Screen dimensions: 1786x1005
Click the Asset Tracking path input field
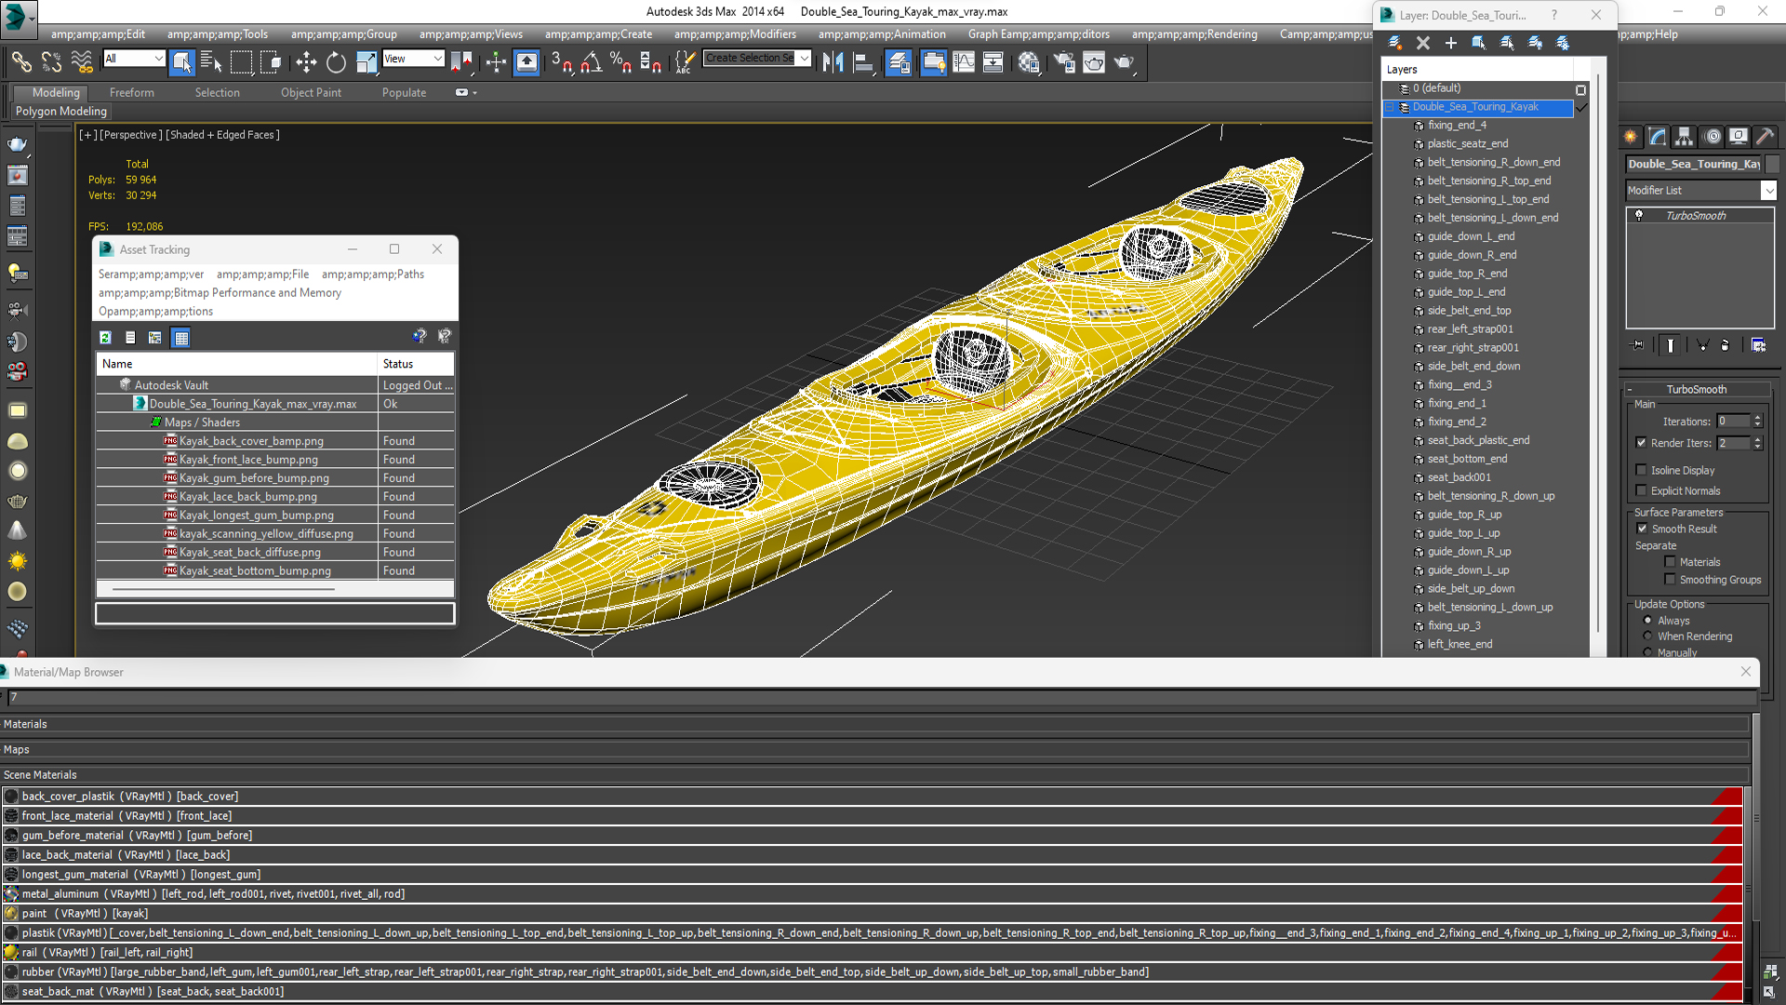(x=274, y=613)
